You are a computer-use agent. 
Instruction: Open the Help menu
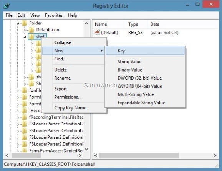point(73,15)
